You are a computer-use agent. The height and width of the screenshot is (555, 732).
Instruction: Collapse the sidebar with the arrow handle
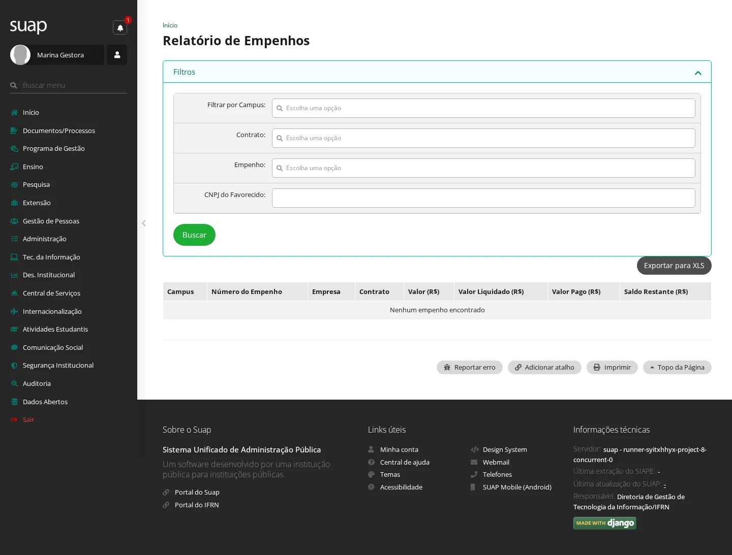tap(144, 223)
